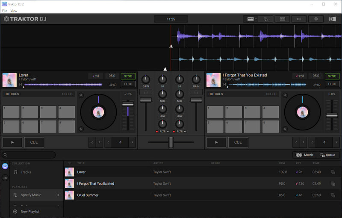Play the Lover deck
The image size is (342, 218).
pyautogui.click(x=12, y=142)
